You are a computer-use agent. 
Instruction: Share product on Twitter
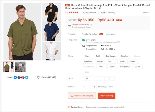coord(27,77)
